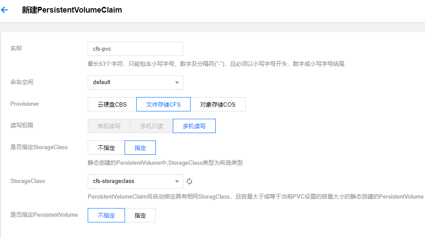Click the name rule hint 最长63个字符

216,64
